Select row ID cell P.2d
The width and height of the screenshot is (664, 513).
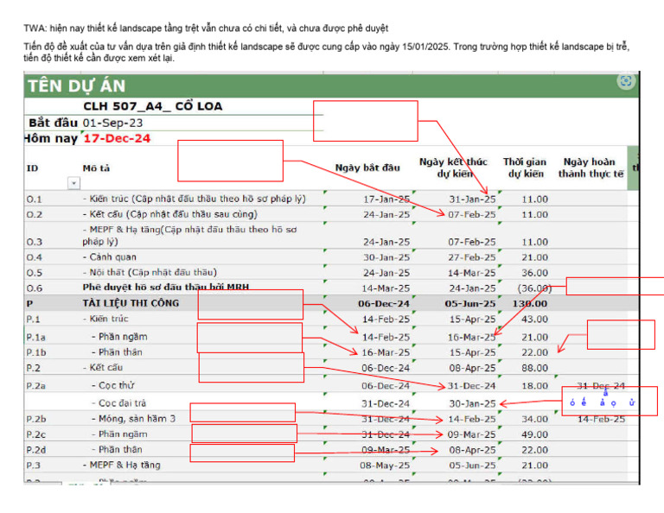coord(36,450)
